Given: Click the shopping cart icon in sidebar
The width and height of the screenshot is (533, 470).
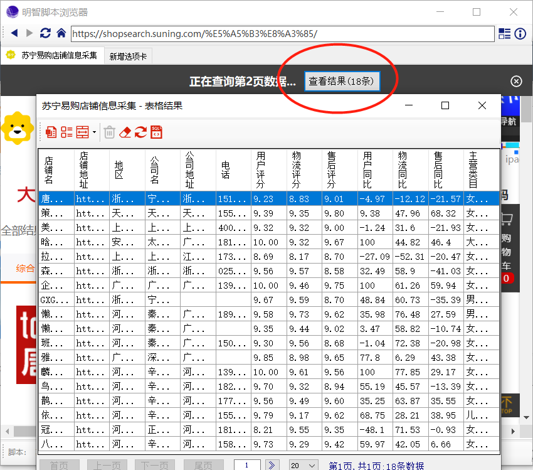Looking at the screenshot, I should point(507,219).
